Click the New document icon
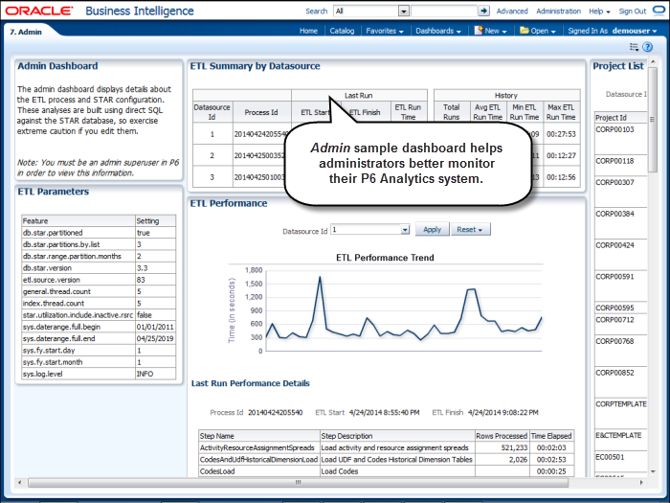 pos(479,31)
